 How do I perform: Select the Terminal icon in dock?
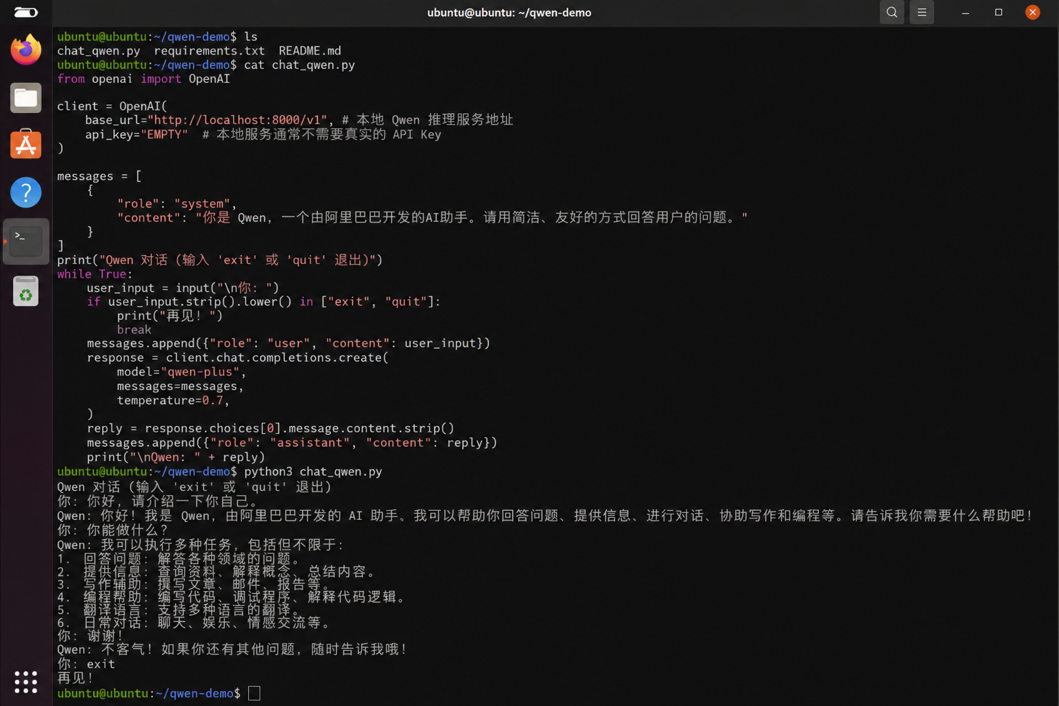click(26, 241)
